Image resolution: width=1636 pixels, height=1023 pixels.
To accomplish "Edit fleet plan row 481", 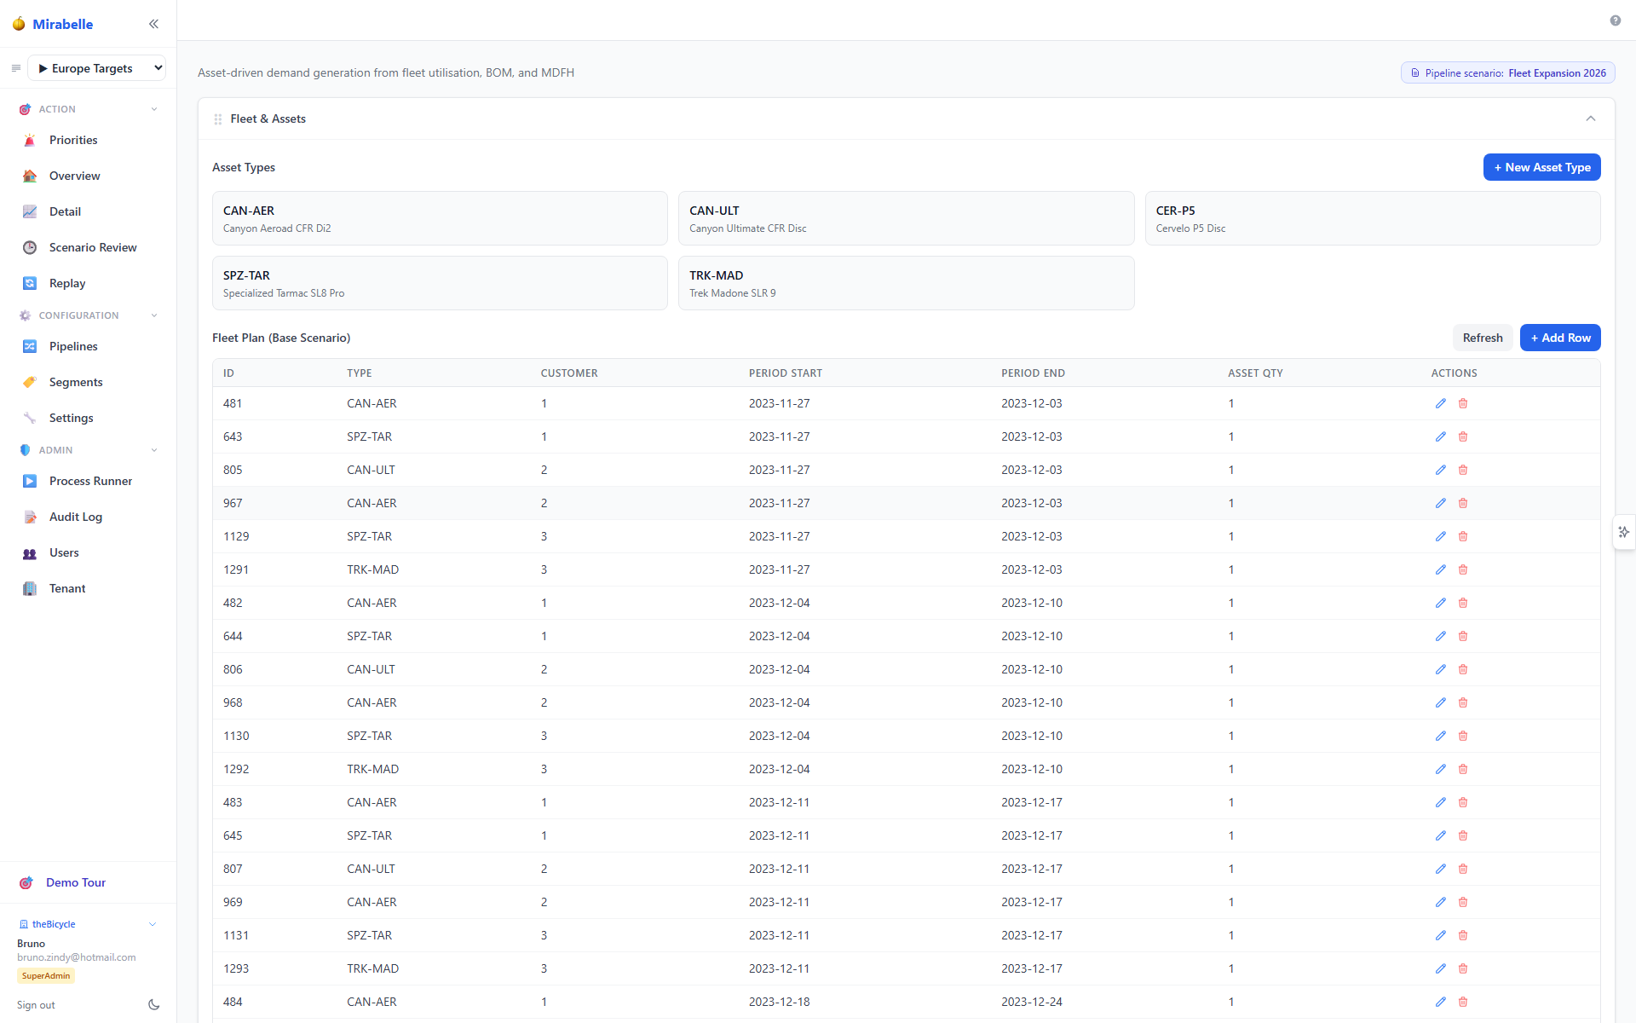I will coord(1440,403).
